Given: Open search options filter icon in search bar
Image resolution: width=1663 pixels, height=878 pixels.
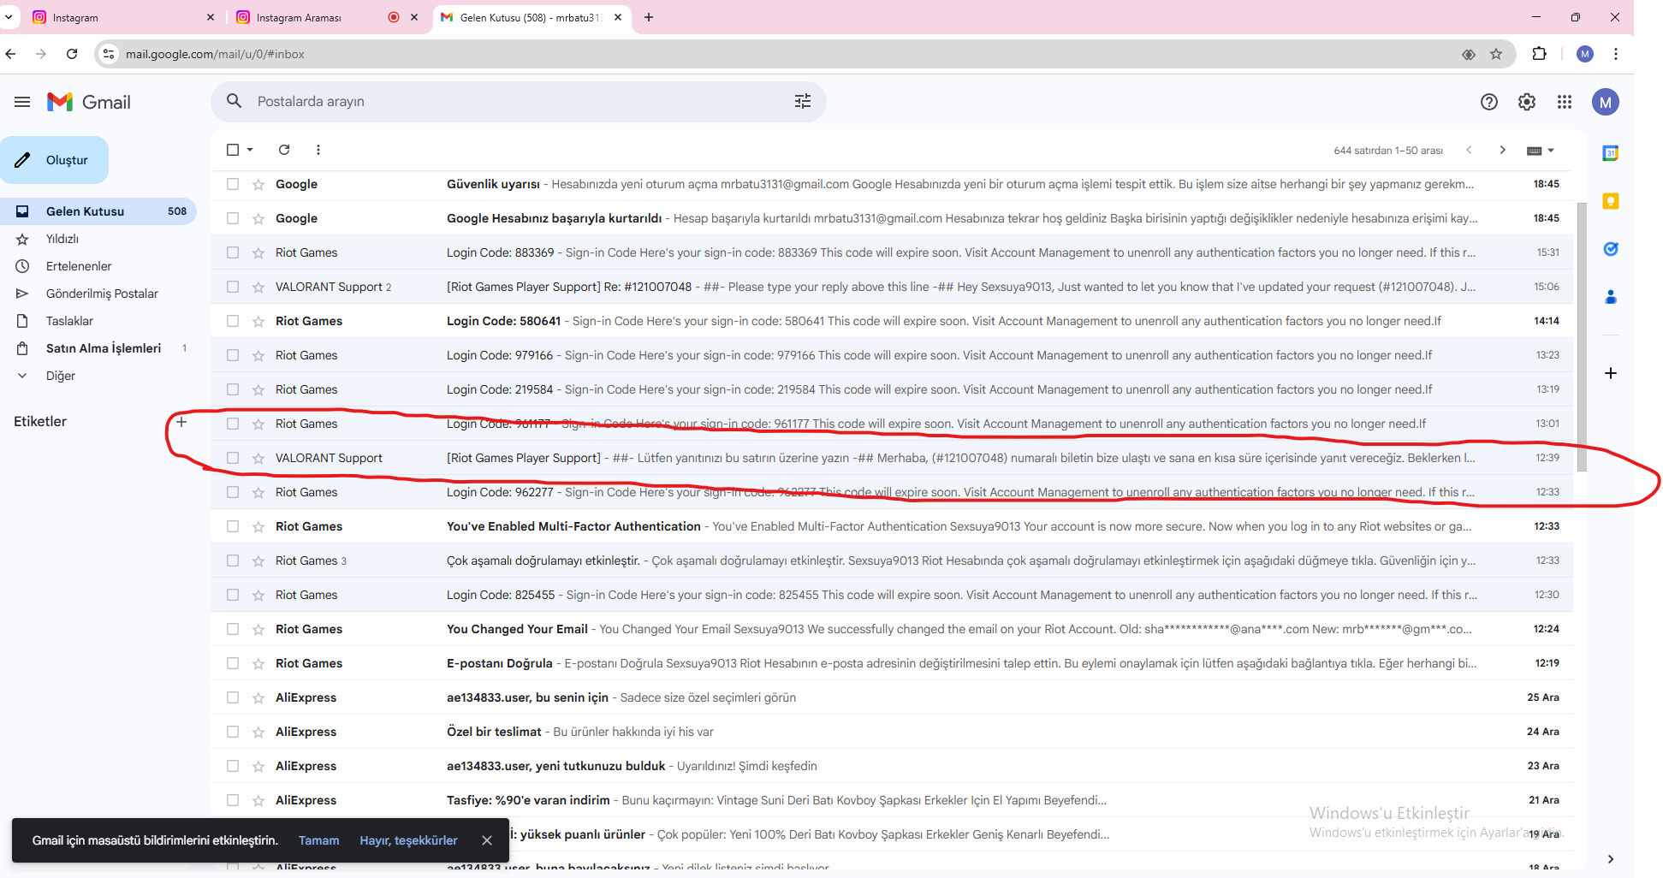Looking at the screenshot, I should [x=803, y=102].
